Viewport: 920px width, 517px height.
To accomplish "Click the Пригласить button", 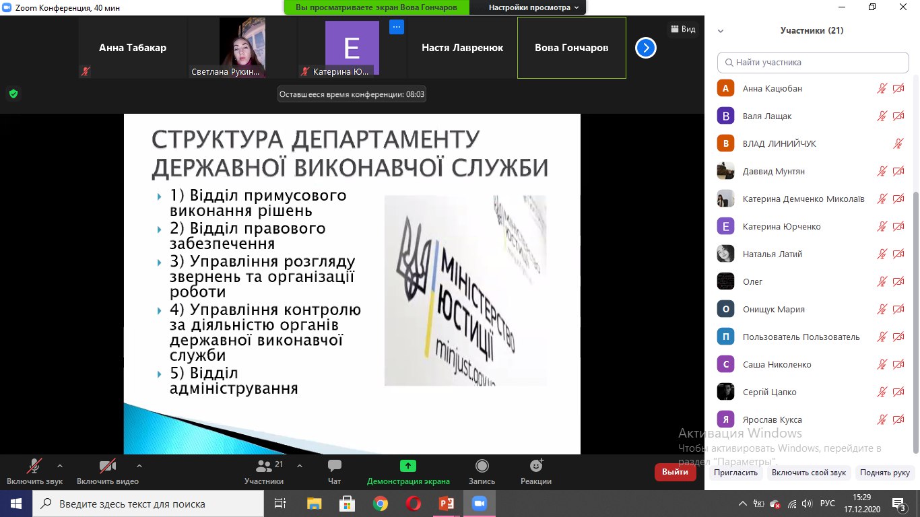I will [x=737, y=473].
